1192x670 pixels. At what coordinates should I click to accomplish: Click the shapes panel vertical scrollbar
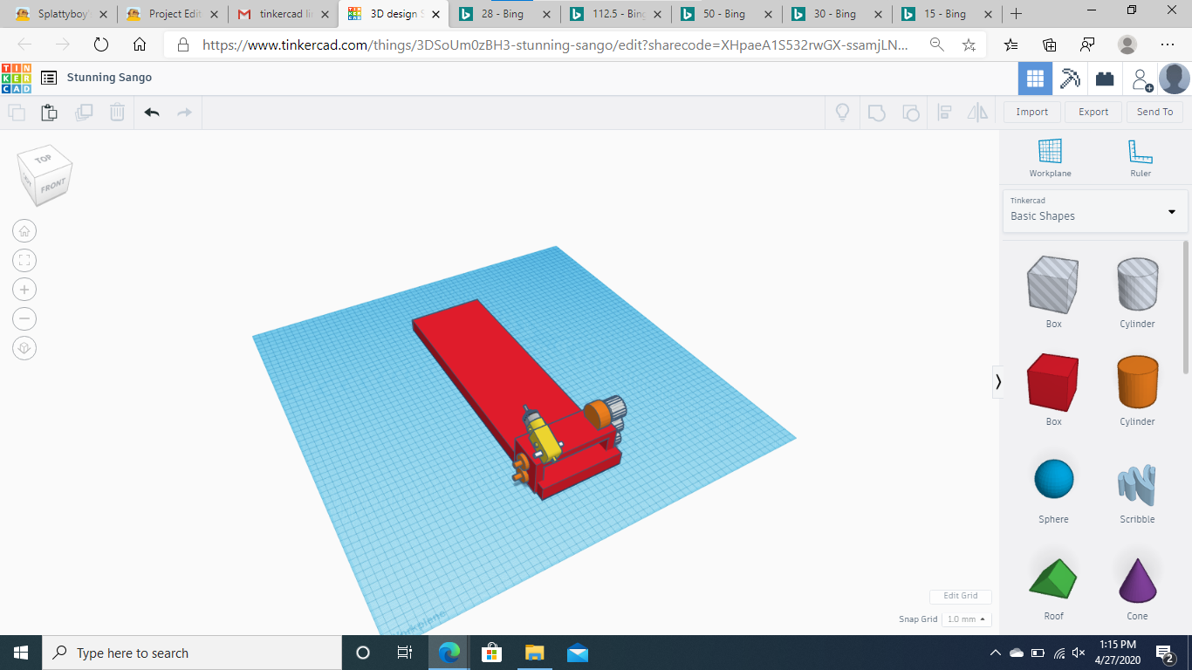[1185, 307]
